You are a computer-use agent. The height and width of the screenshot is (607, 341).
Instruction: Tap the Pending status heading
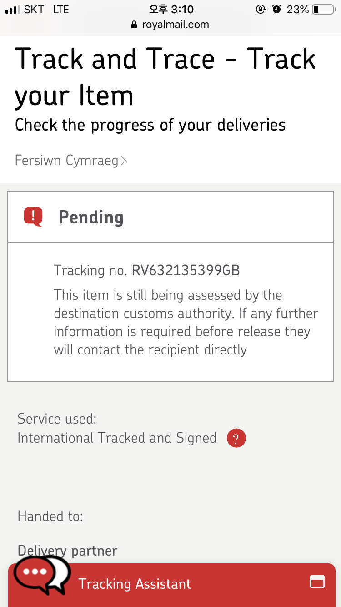click(x=91, y=217)
